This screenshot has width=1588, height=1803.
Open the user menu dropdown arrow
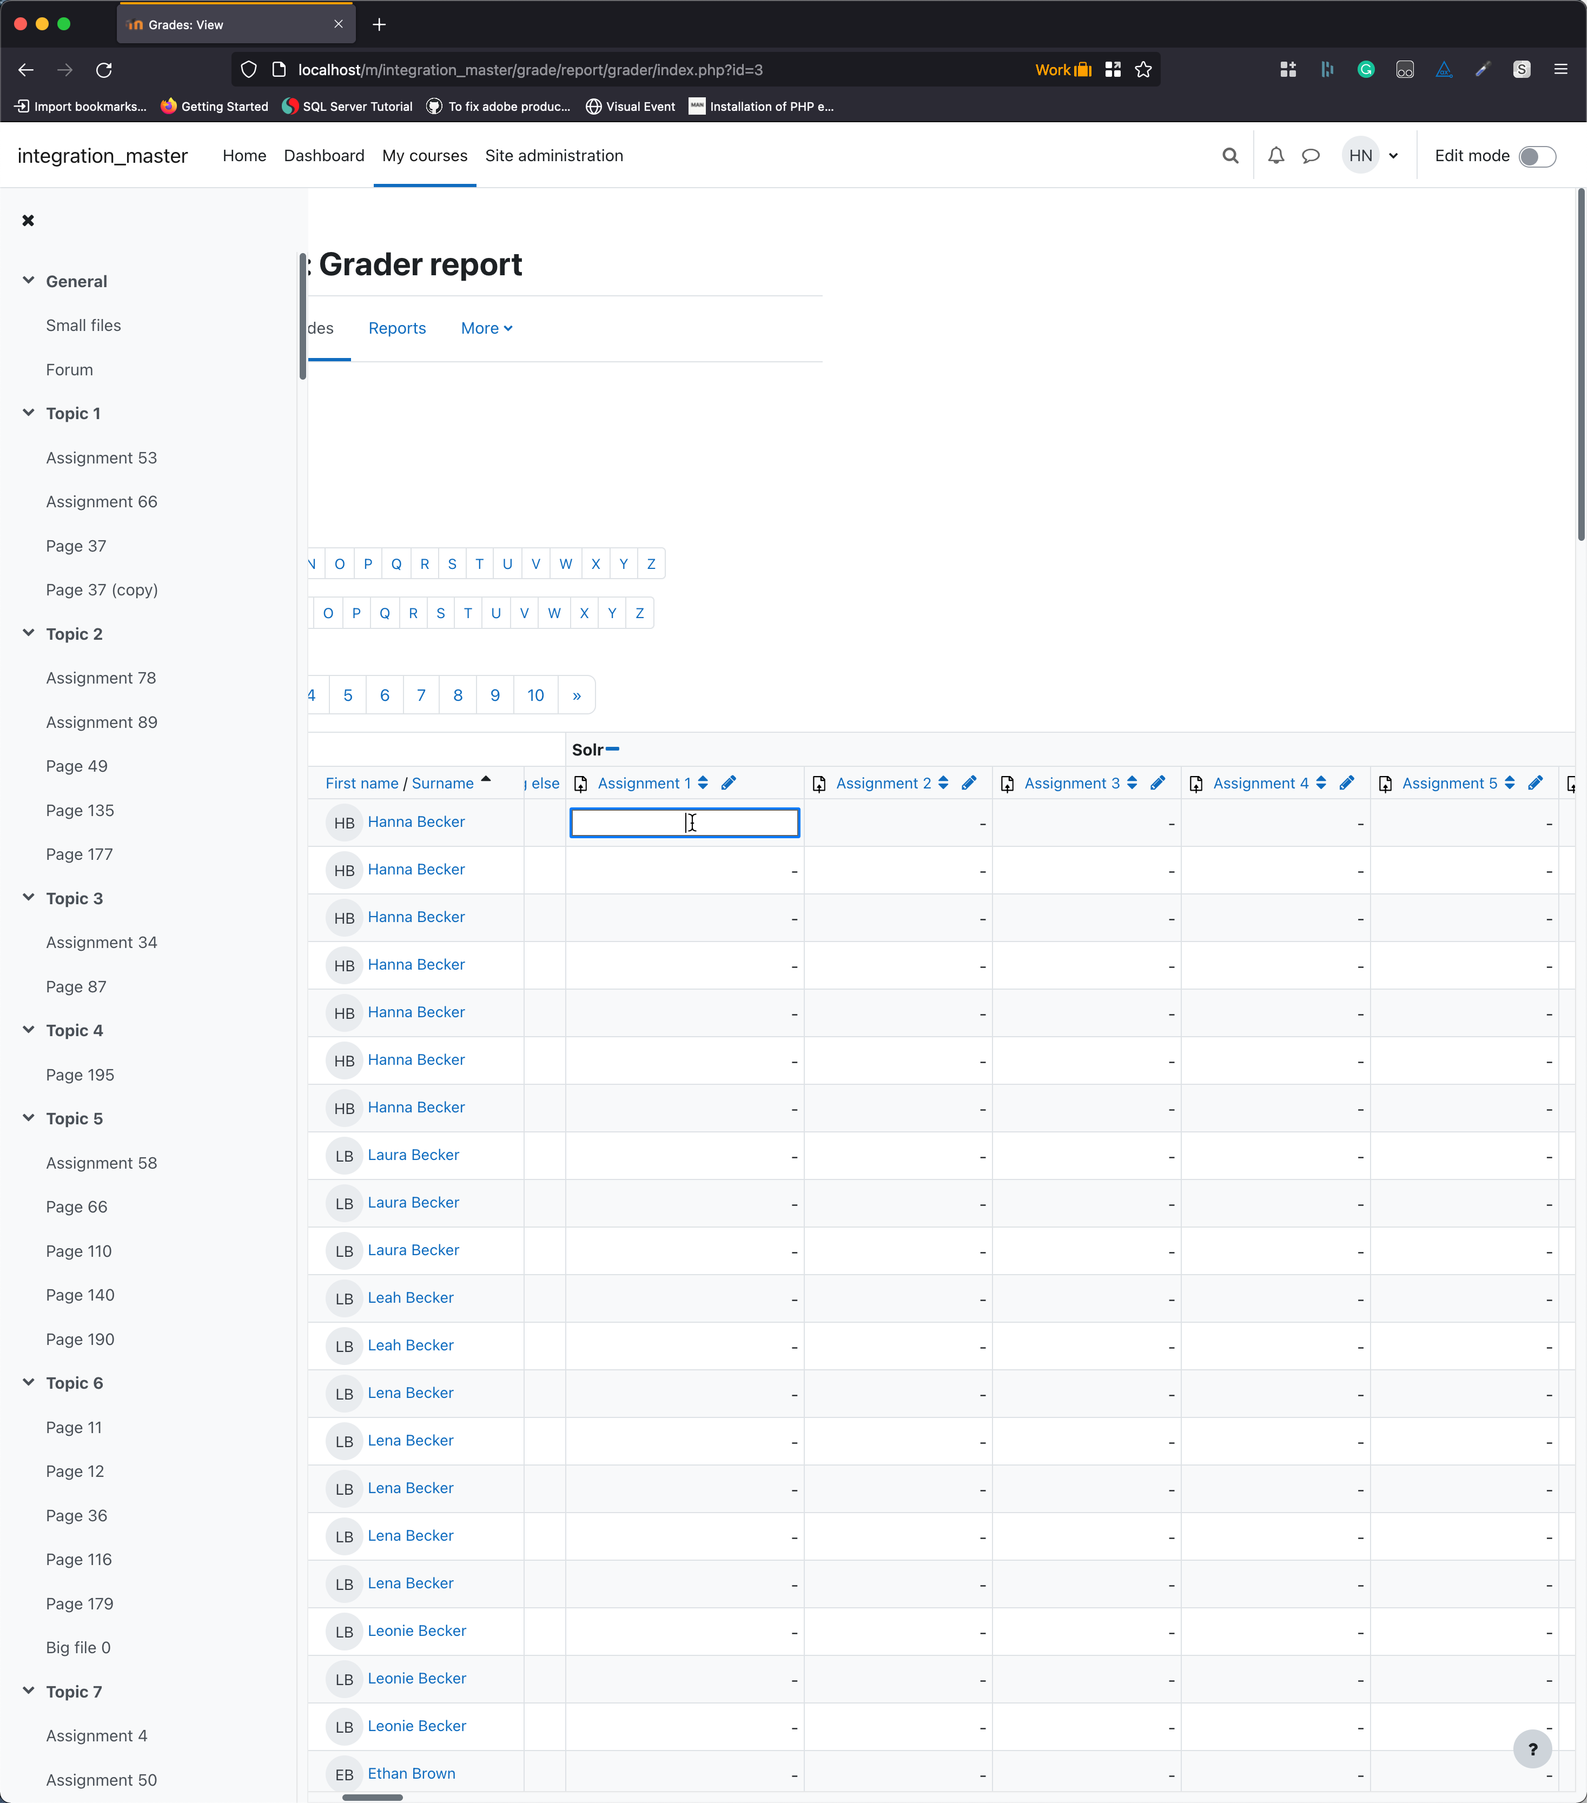pos(1394,156)
